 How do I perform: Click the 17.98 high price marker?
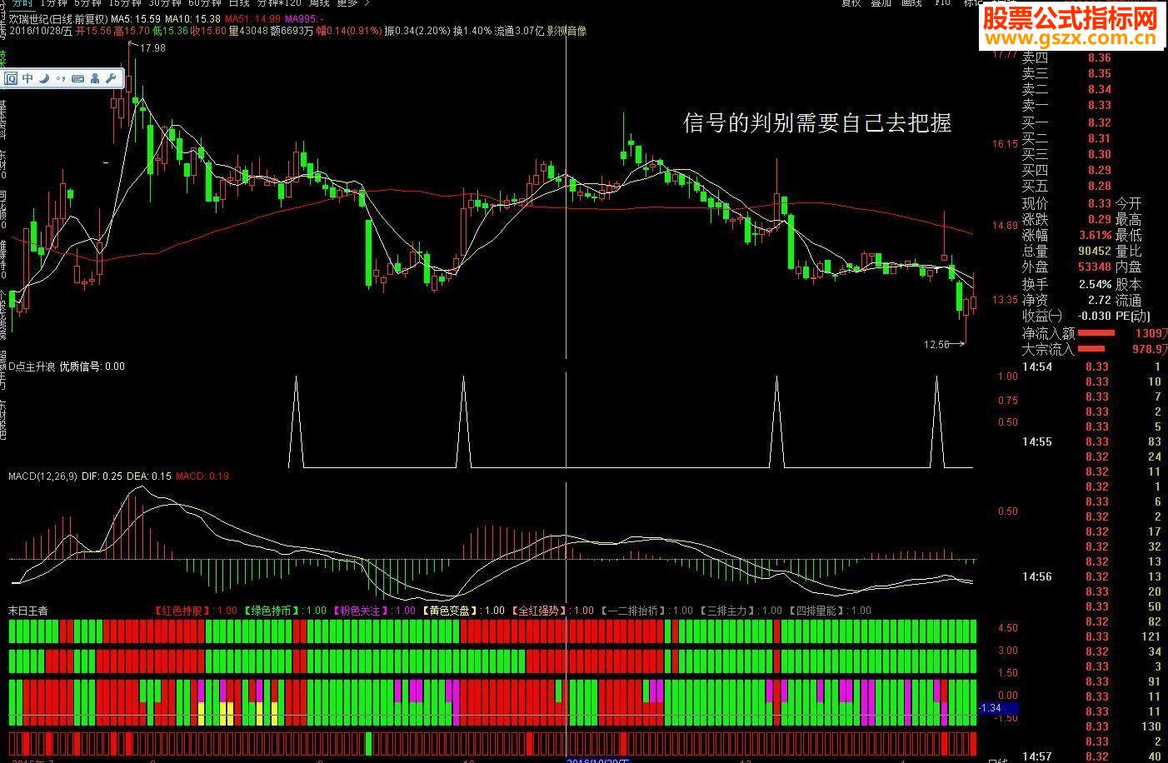point(152,48)
